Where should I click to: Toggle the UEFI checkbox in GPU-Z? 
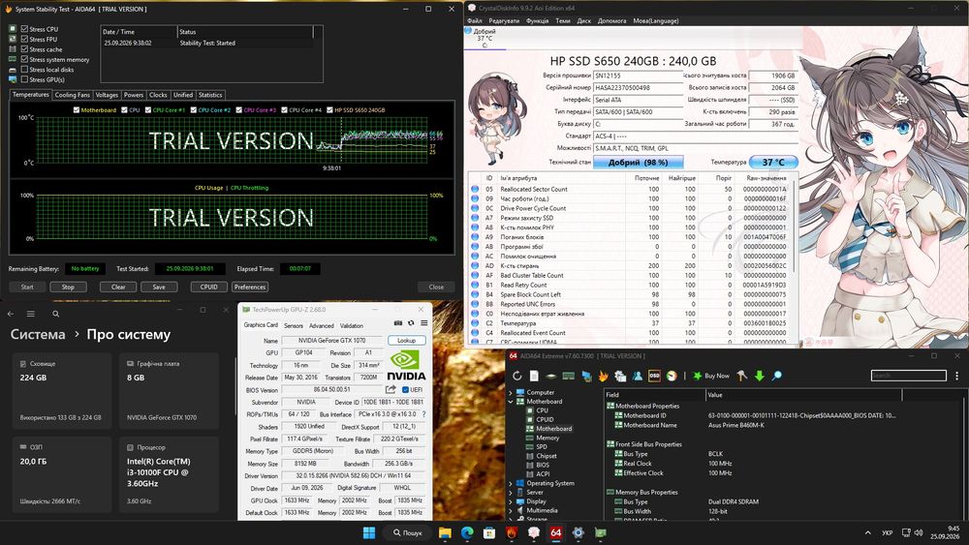click(405, 389)
